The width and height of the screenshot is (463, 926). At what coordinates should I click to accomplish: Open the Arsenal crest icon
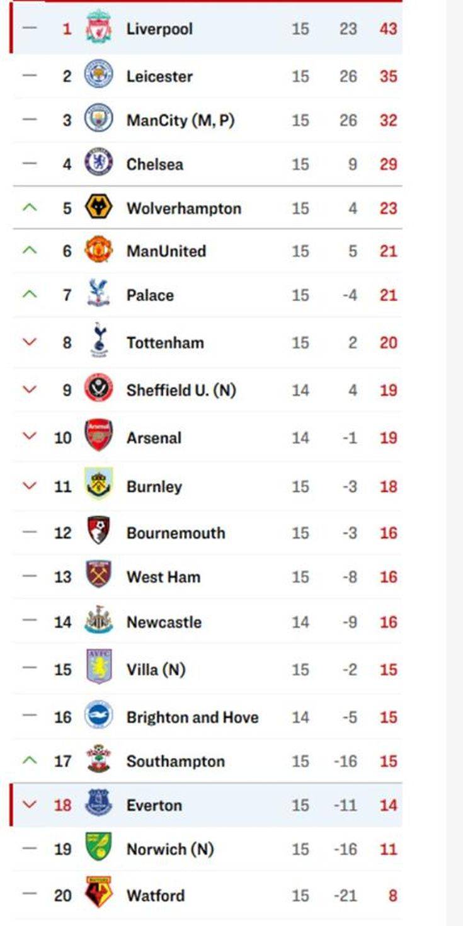tap(99, 435)
